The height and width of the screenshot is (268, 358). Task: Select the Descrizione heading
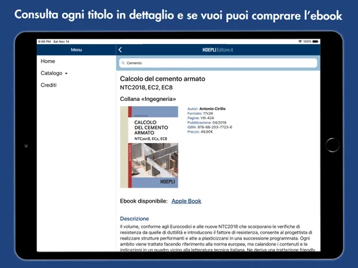pos(134,219)
